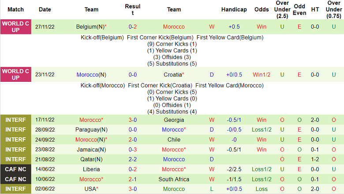Click the Handicap column header
This screenshot has height=194, width=344.
[234, 9]
